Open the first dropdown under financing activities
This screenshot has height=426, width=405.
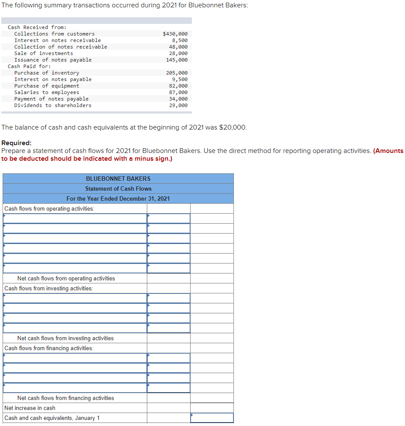coord(75,358)
